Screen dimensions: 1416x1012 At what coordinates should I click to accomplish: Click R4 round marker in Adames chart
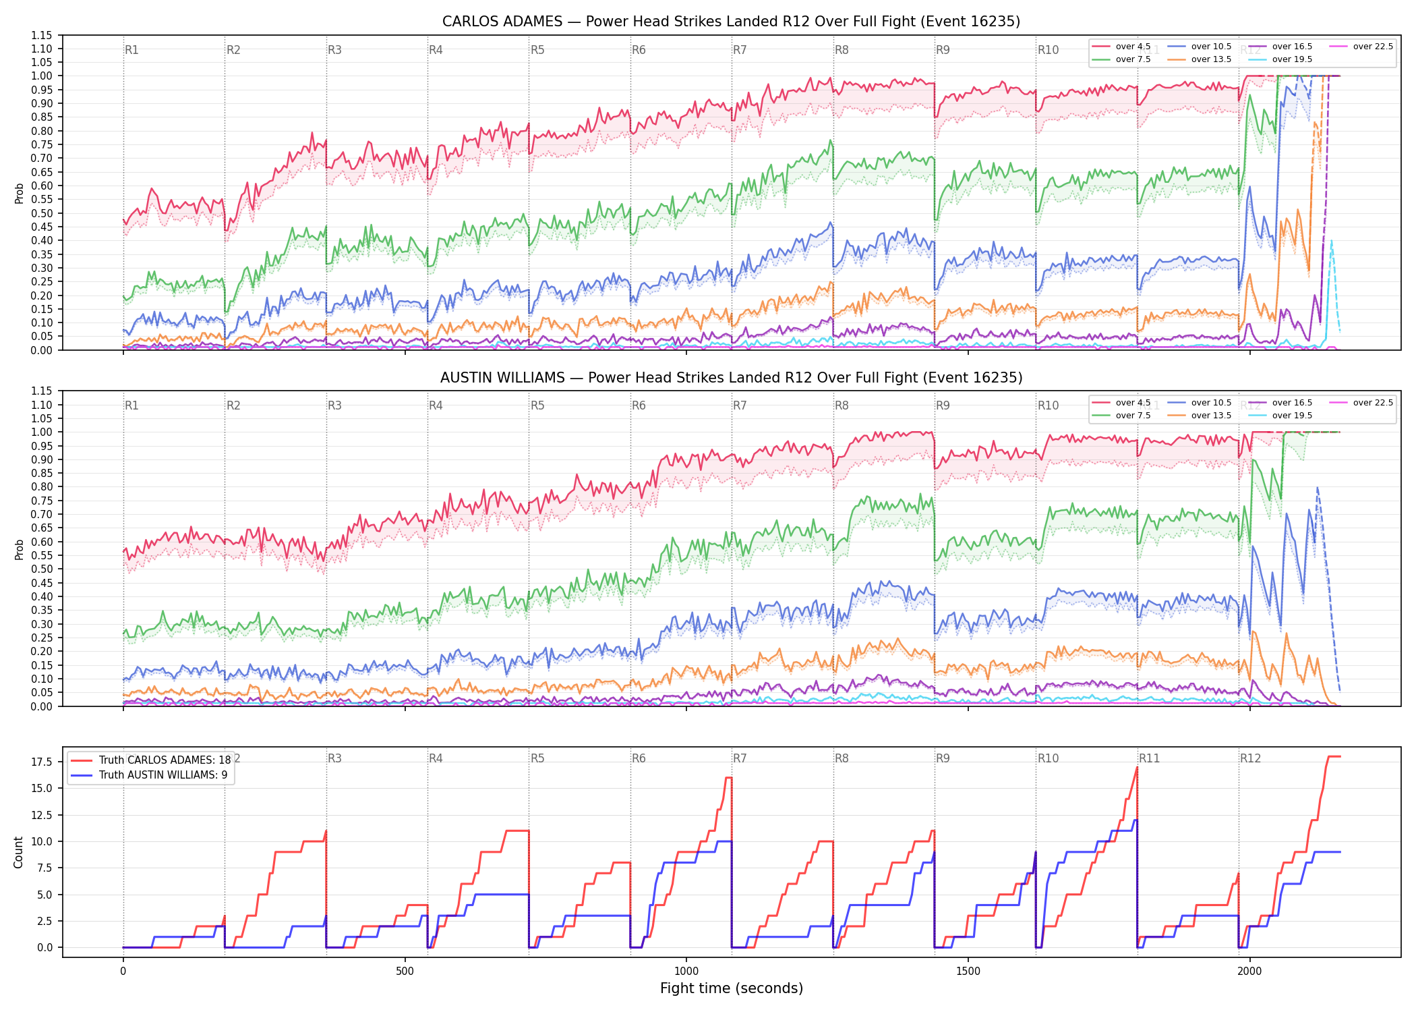[x=436, y=50]
